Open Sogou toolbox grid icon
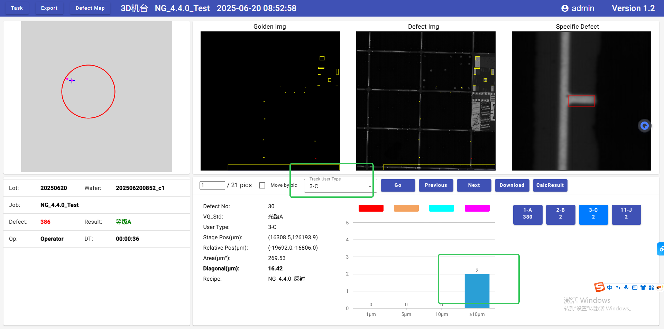This screenshot has width=664, height=329. coord(651,288)
